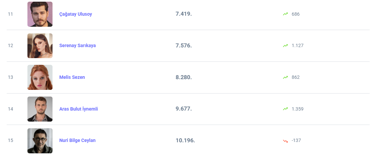The height and width of the screenshot is (155, 376).
Task: Click the rank number 13
Action: click(x=10, y=77)
